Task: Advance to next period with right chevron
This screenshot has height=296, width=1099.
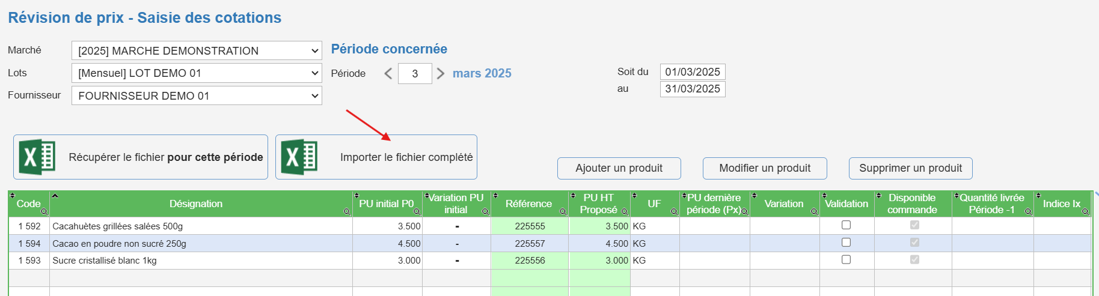Action: [x=441, y=73]
